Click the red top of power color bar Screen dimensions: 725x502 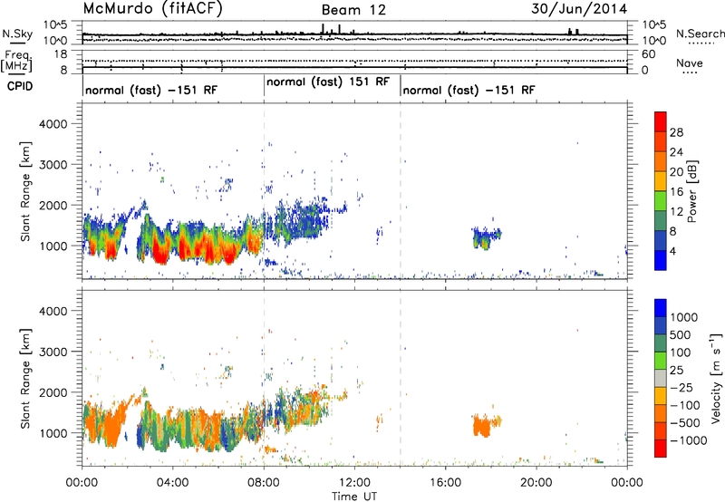661,121
